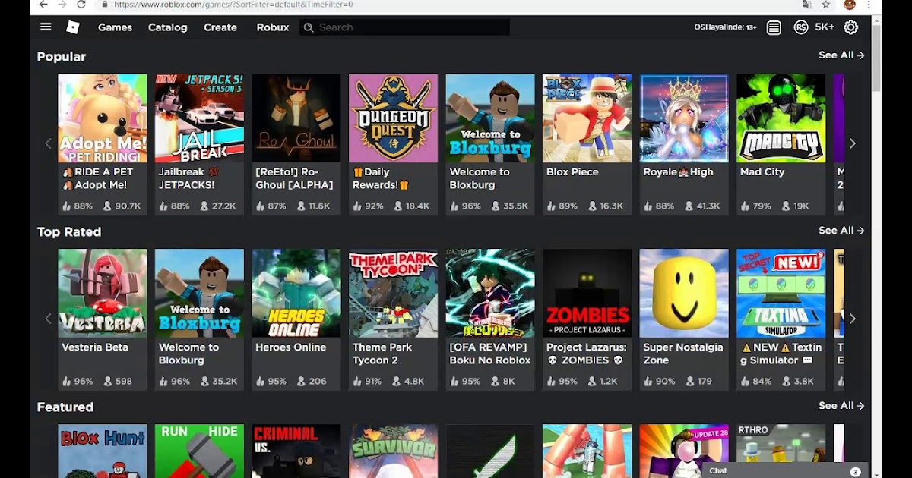Click the Search input field

click(404, 27)
